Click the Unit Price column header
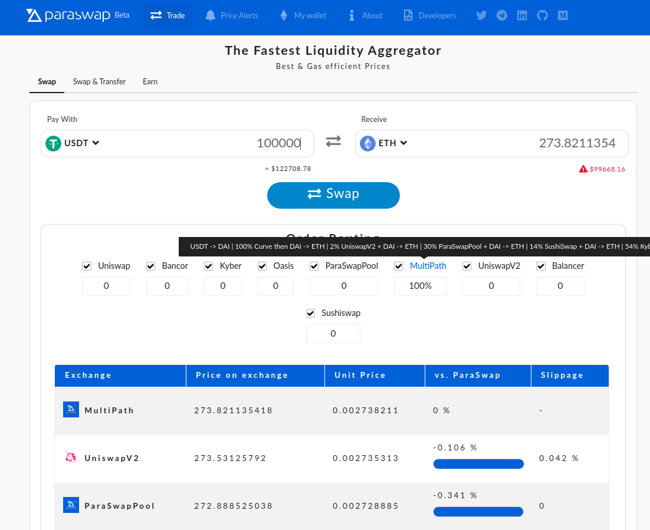The width and height of the screenshot is (650, 530). [375, 376]
